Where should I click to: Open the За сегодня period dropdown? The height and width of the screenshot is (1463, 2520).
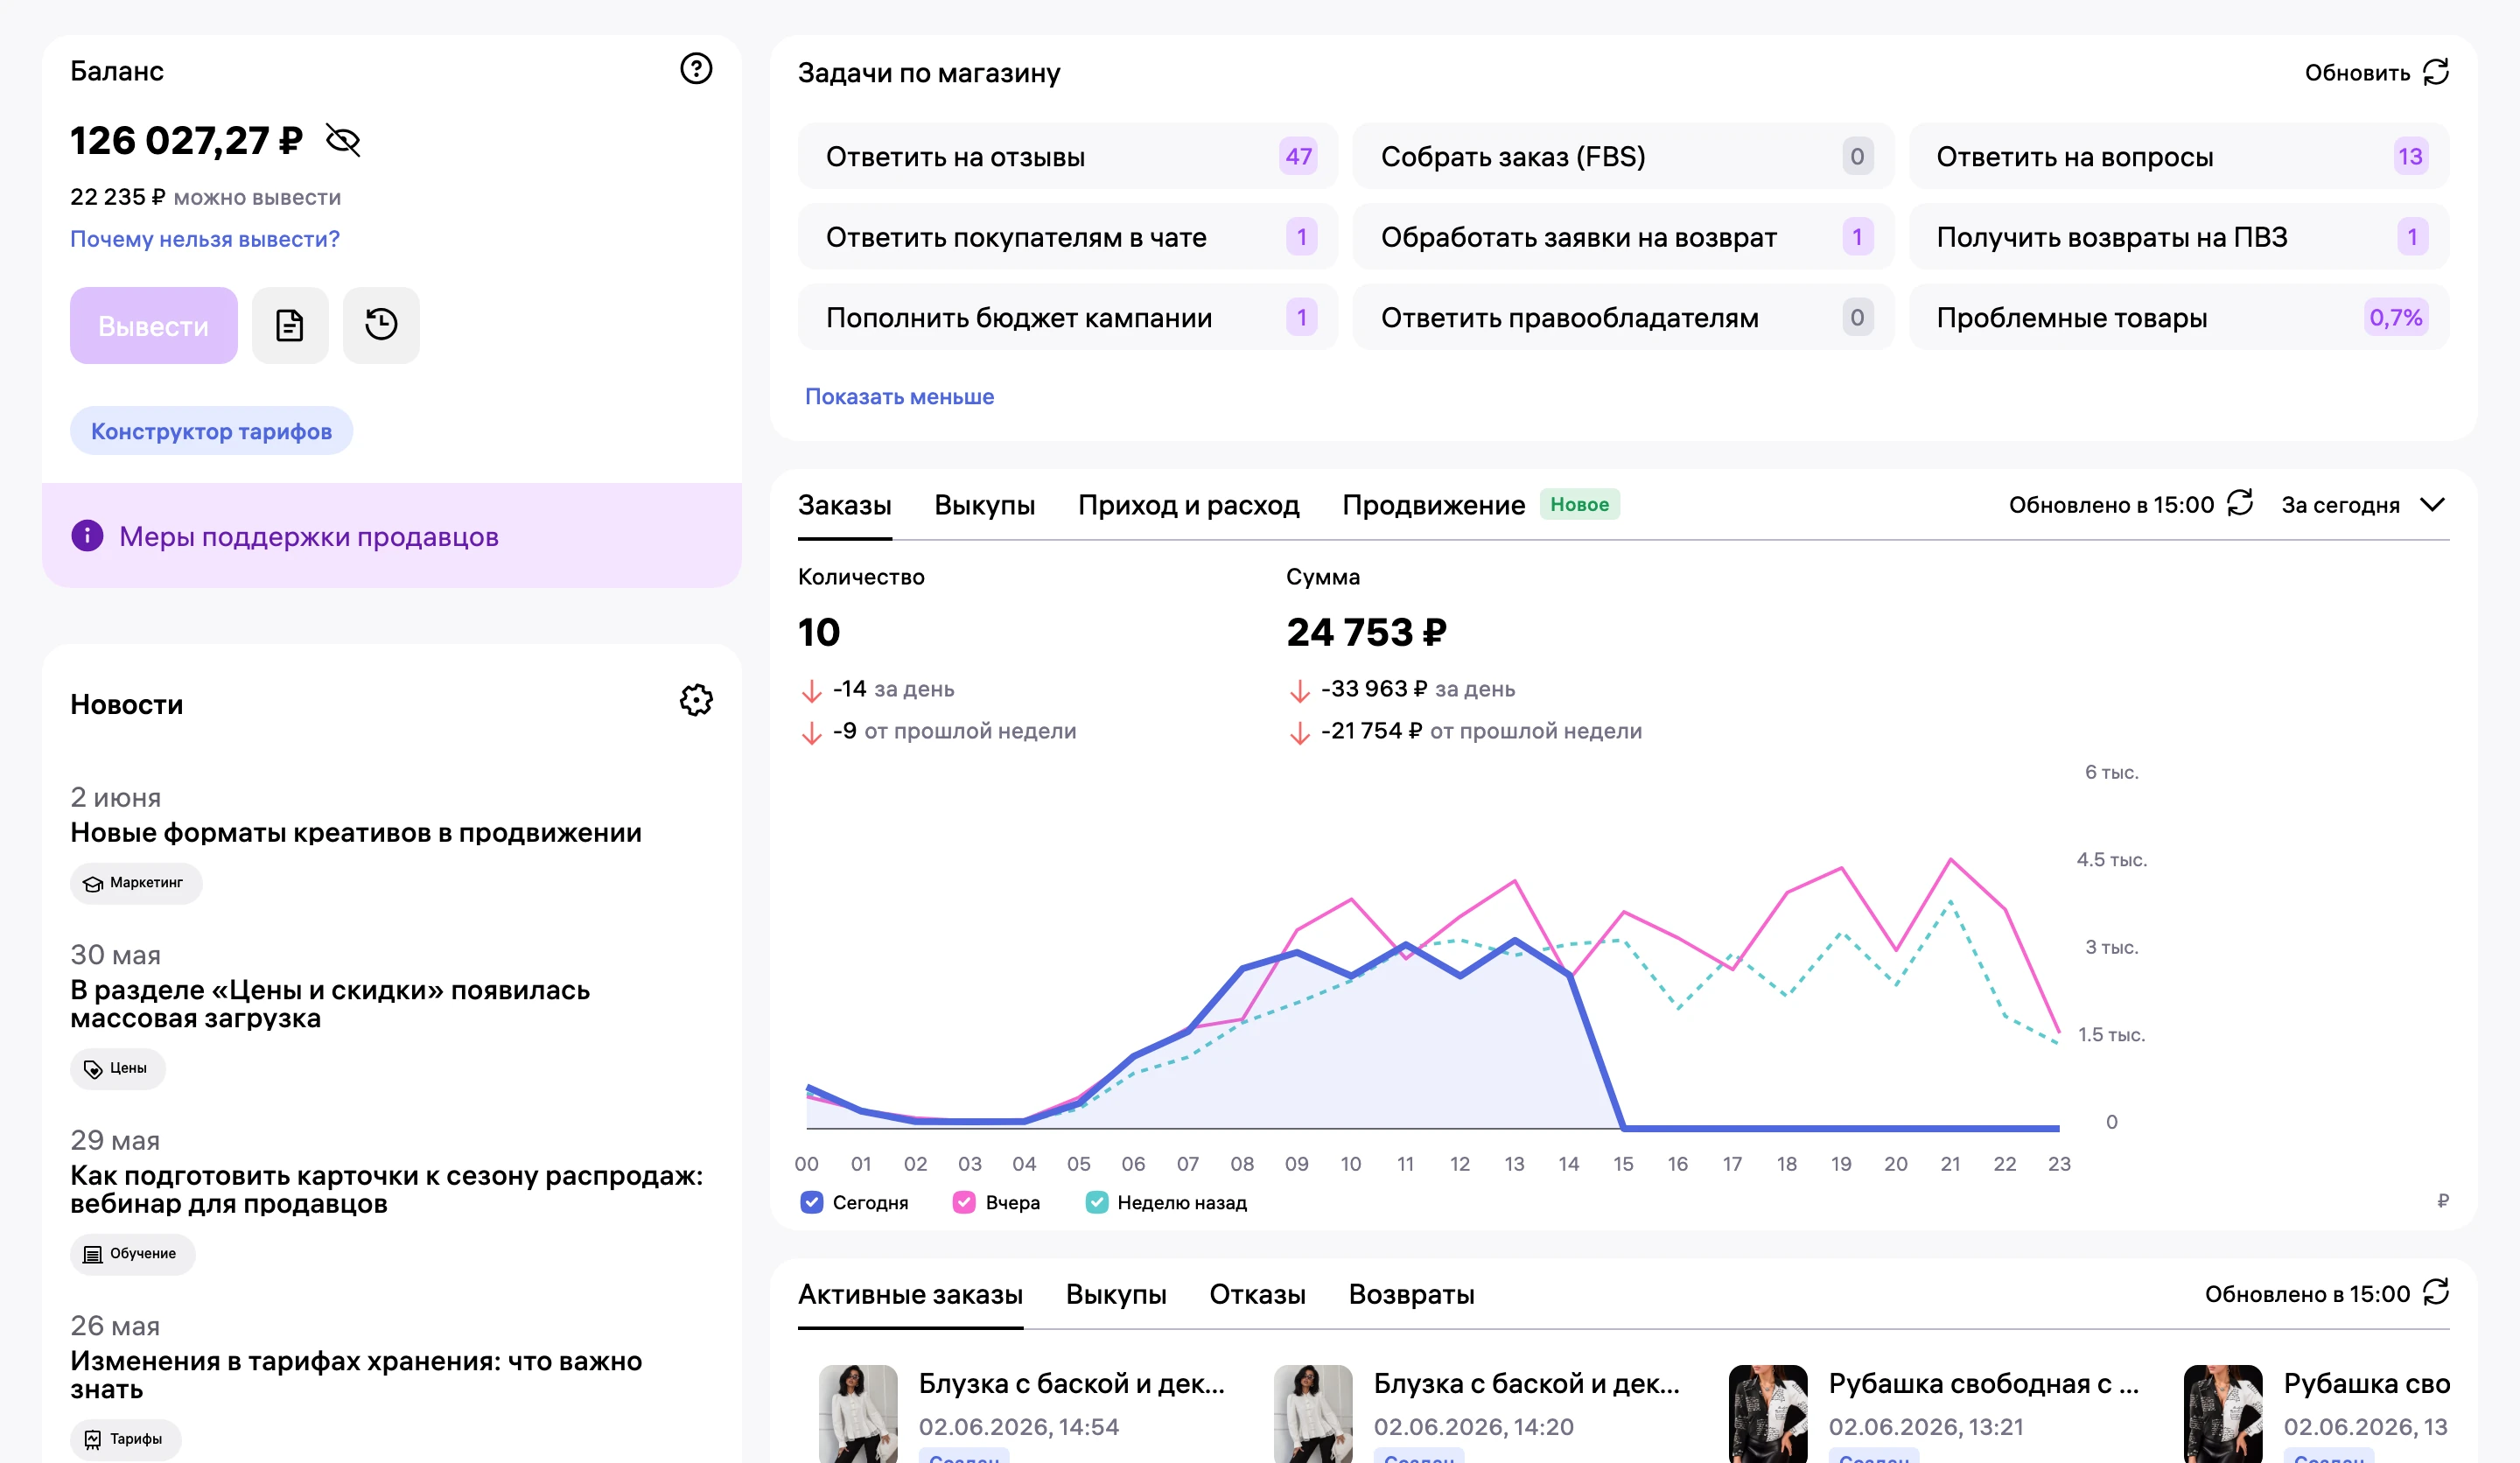pos(2364,505)
